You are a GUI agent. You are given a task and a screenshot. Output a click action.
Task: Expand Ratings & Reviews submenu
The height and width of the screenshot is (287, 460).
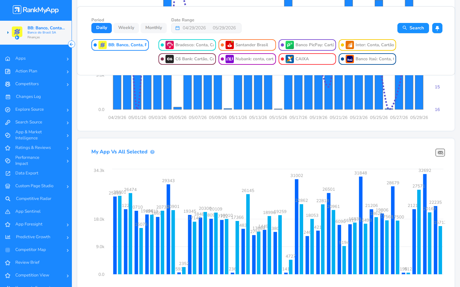(36, 148)
